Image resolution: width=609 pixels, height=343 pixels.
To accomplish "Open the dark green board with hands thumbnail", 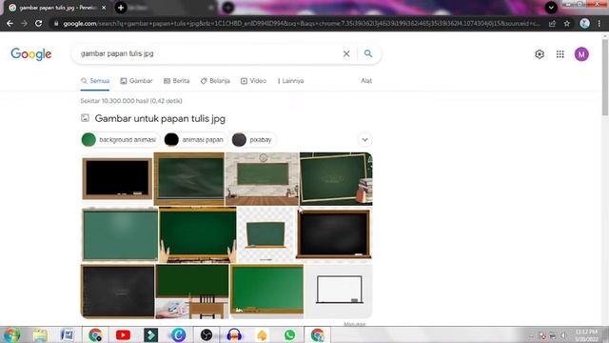I will click(x=198, y=234).
